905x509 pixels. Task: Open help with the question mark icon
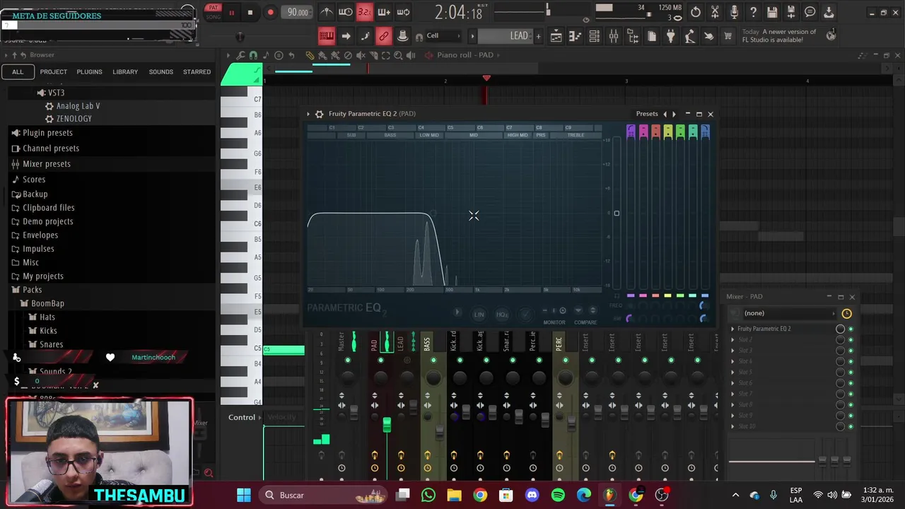pyautogui.click(x=753, y=12)
